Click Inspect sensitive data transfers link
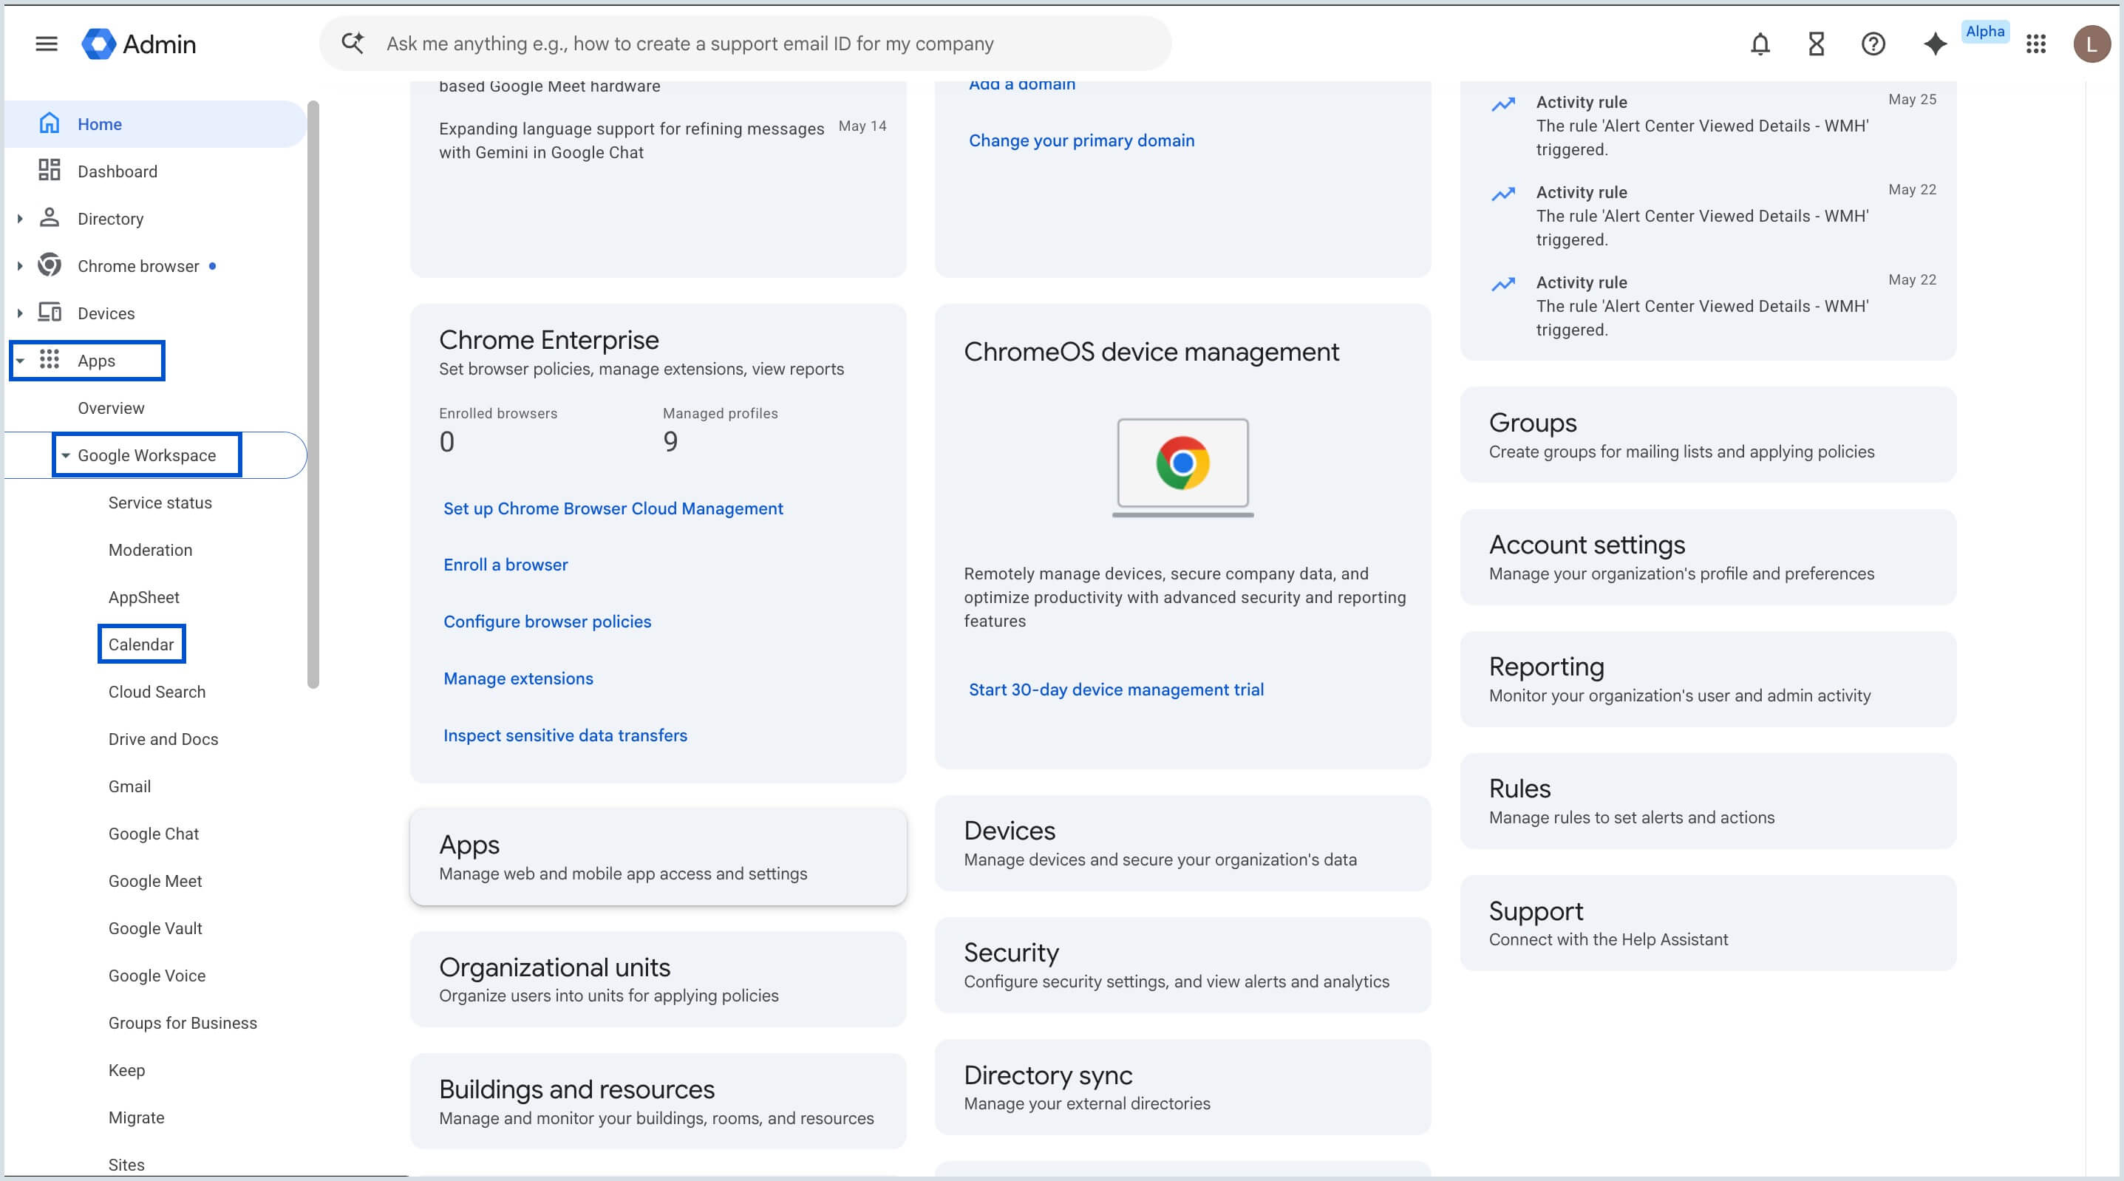2124x1181 pixels. click(565, 735)
